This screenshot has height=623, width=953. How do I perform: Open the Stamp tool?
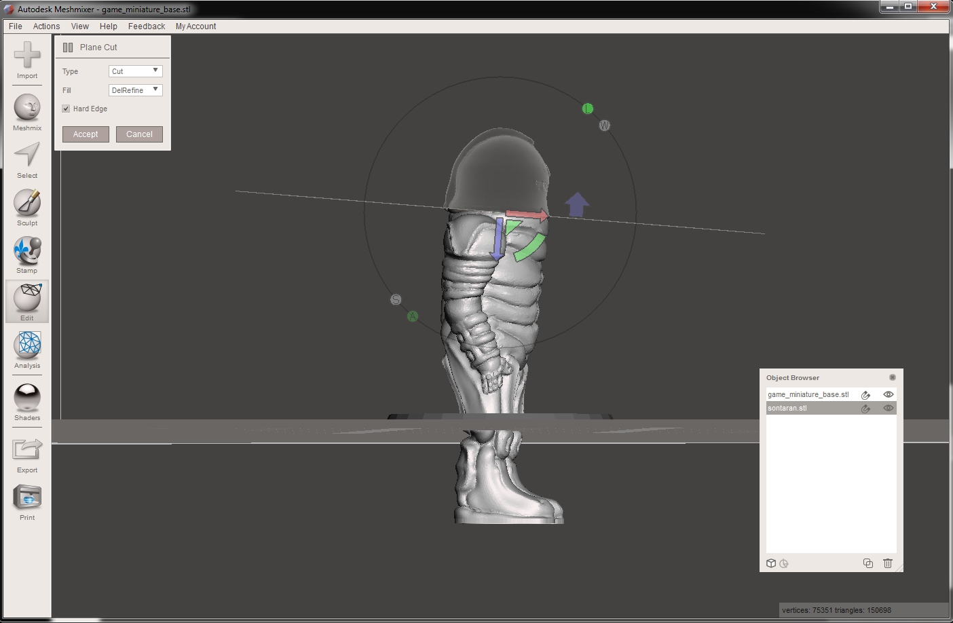(27, 255)
